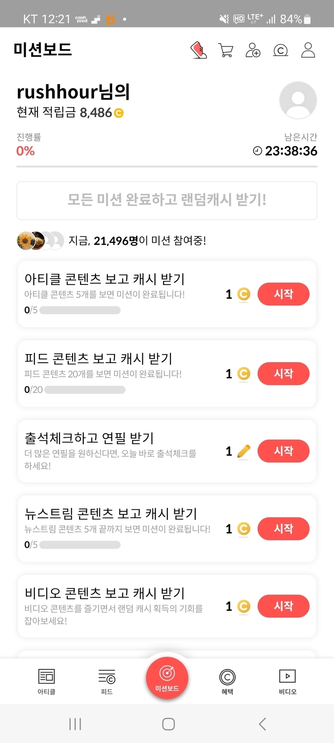The image size is (334, 743).
Task: Start the 비디오 콘텐츠 mission
Action: click(283, 606)
